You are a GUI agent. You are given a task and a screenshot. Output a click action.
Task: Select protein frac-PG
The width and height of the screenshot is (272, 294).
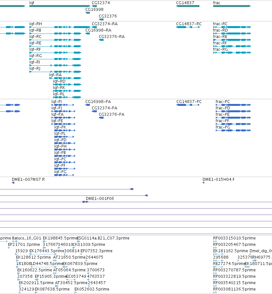(x=233, y=130)
